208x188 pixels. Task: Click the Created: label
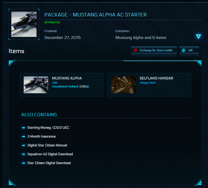[x=51, y=31]
